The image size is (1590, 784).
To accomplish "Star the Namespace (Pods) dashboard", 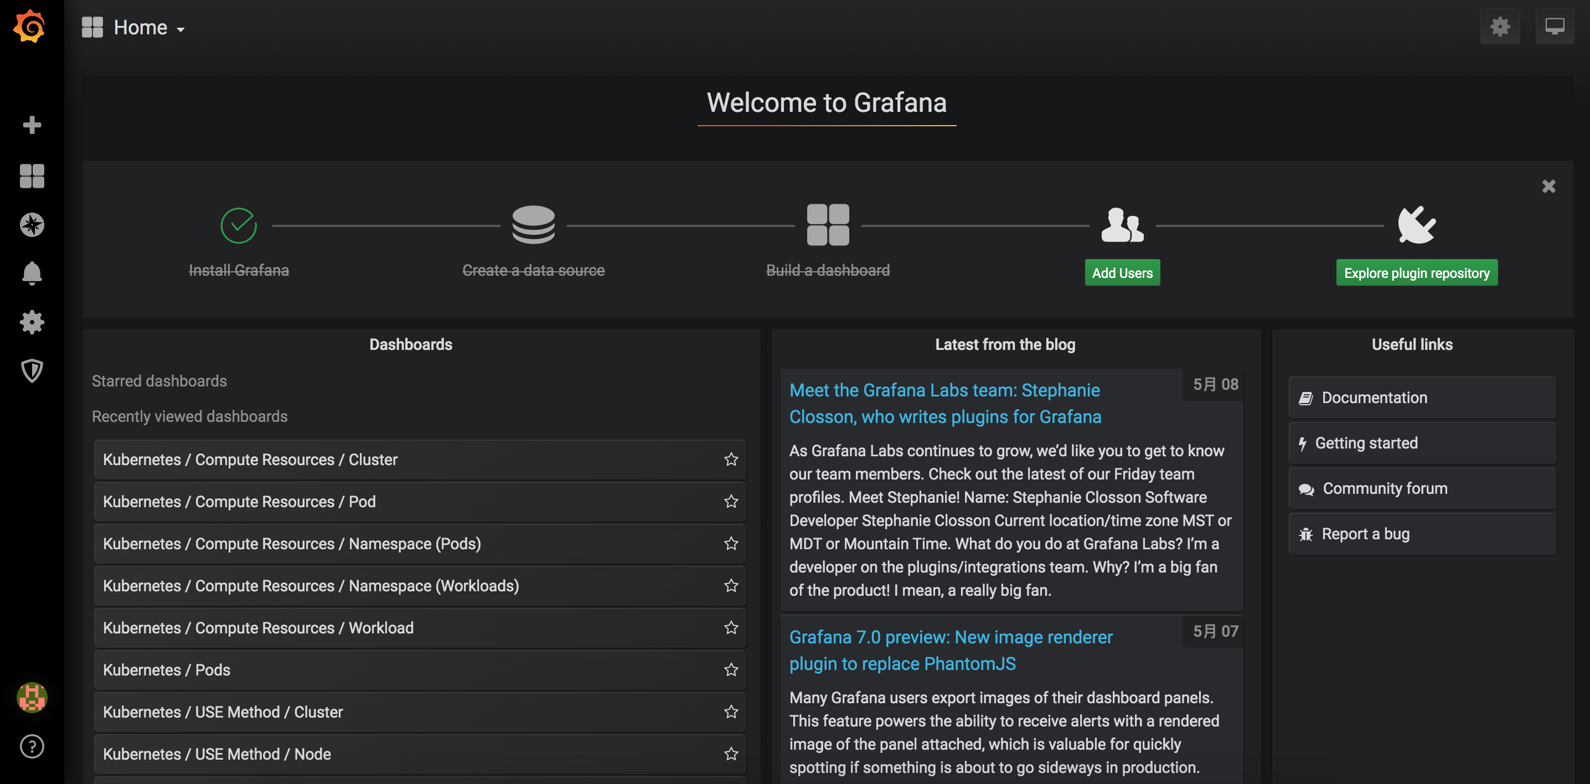I will pyautogui.click(x=731, y=543).
